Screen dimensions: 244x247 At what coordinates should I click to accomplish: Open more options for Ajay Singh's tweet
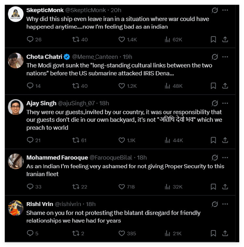[225, 103]
